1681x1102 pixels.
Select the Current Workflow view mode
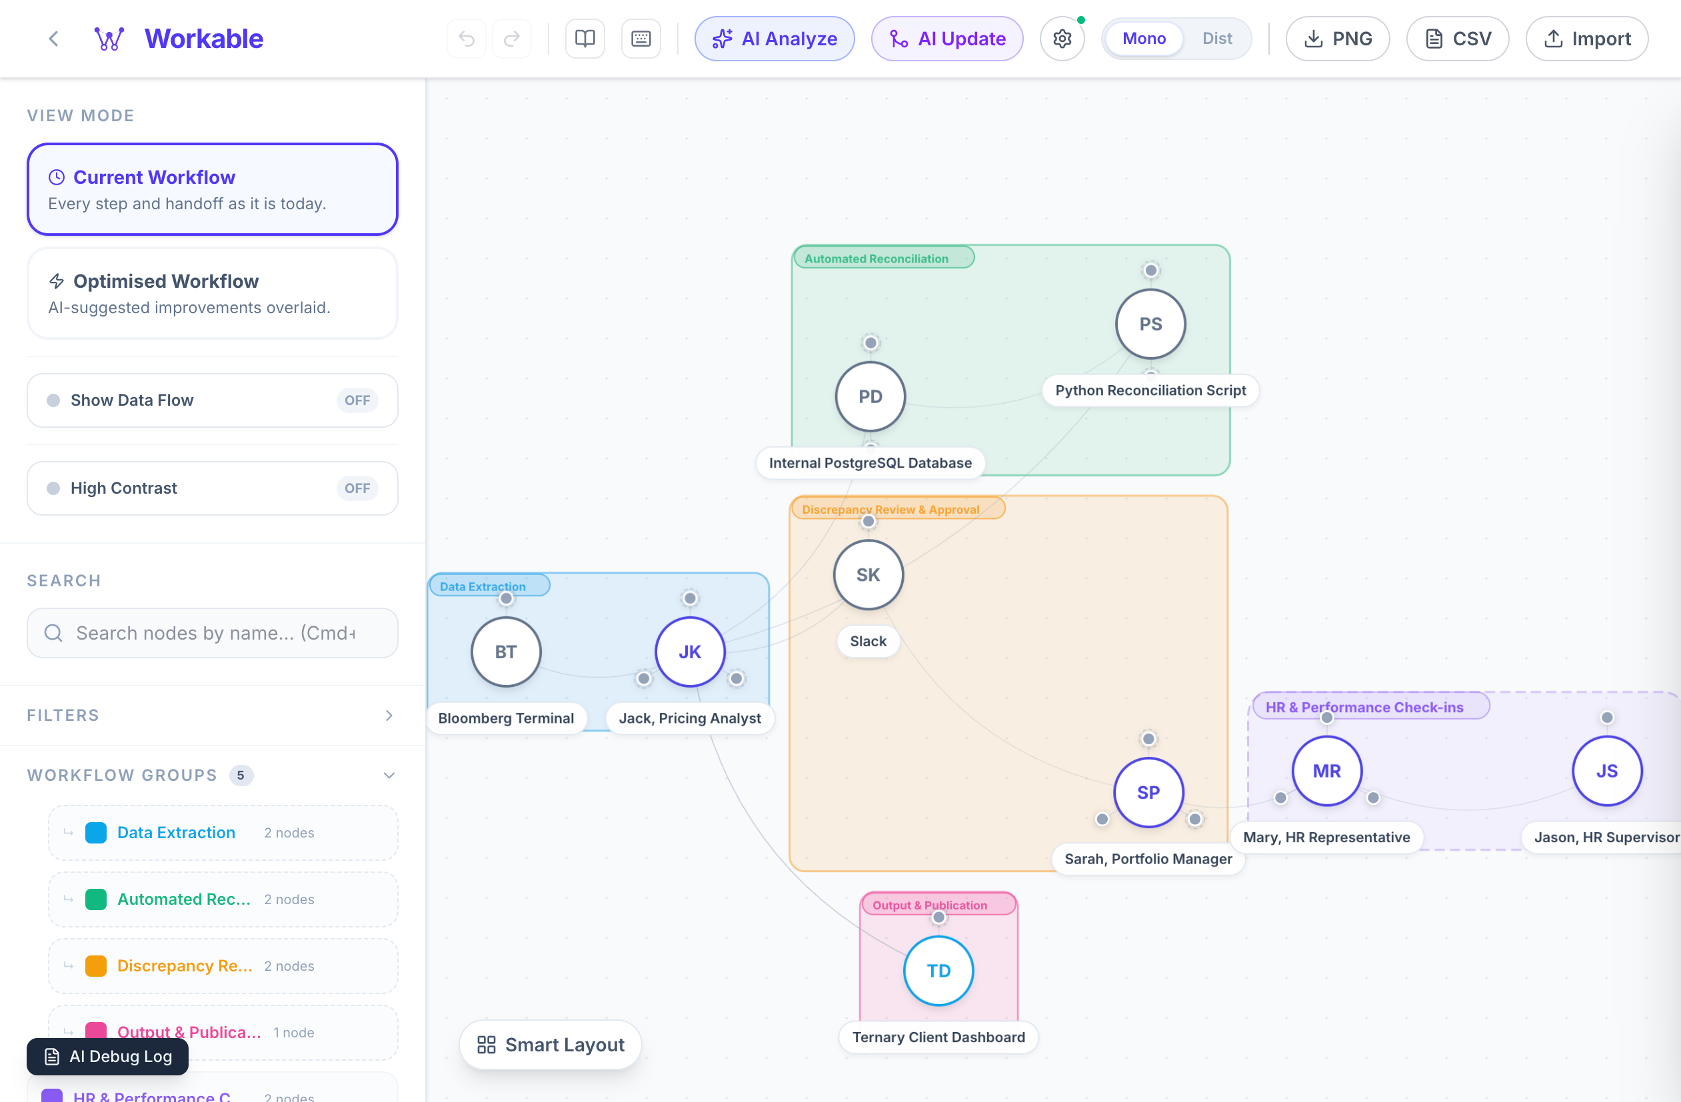click(212, 189)
